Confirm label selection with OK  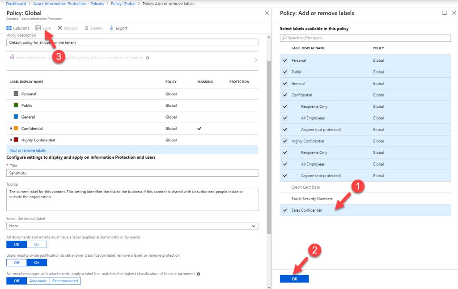[294, 278]
